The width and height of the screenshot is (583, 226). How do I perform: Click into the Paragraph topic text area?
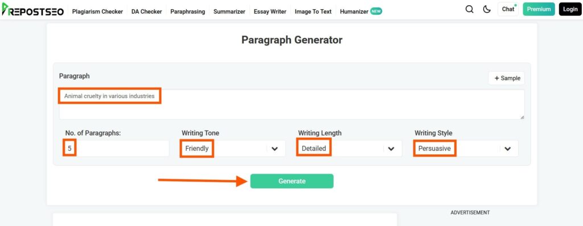(292, 104)
